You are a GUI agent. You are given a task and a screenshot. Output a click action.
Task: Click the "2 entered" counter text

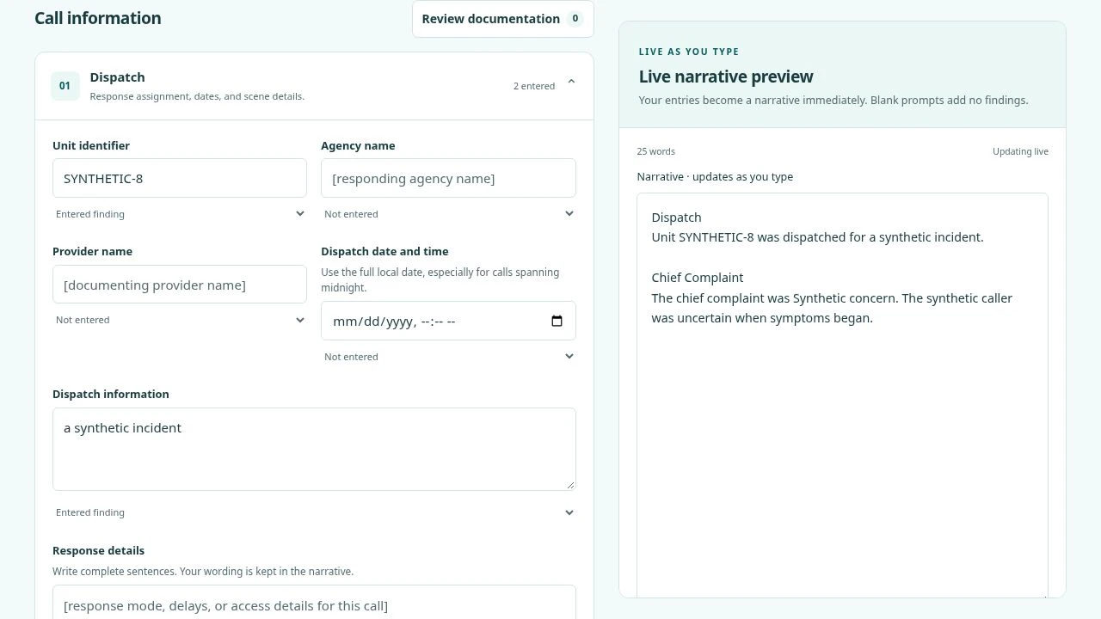point(534,86)
